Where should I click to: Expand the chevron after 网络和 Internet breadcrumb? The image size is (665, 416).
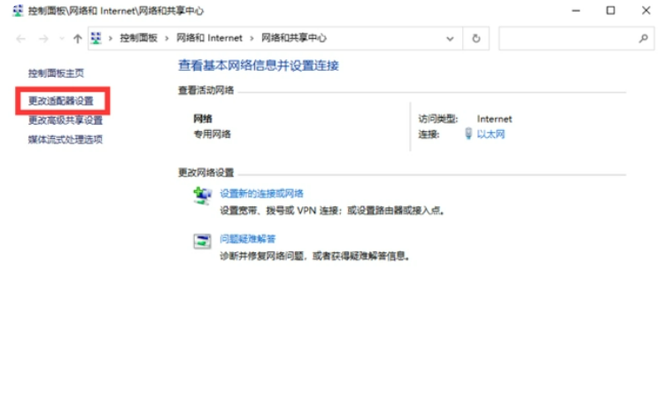pos(251,39)
